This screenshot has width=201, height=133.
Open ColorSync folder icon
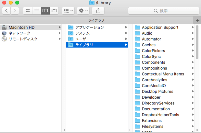pyautogui.click(x=137, y=56)
